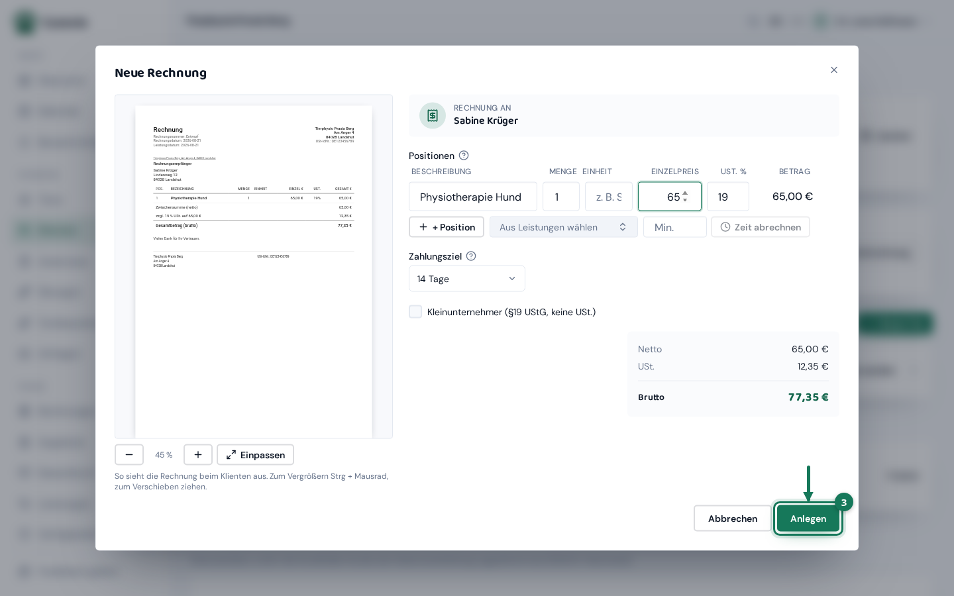This screenshot has height=596, width=954.
Task: Edit Physiotherapie Hund description field
Action: [473, 197]
